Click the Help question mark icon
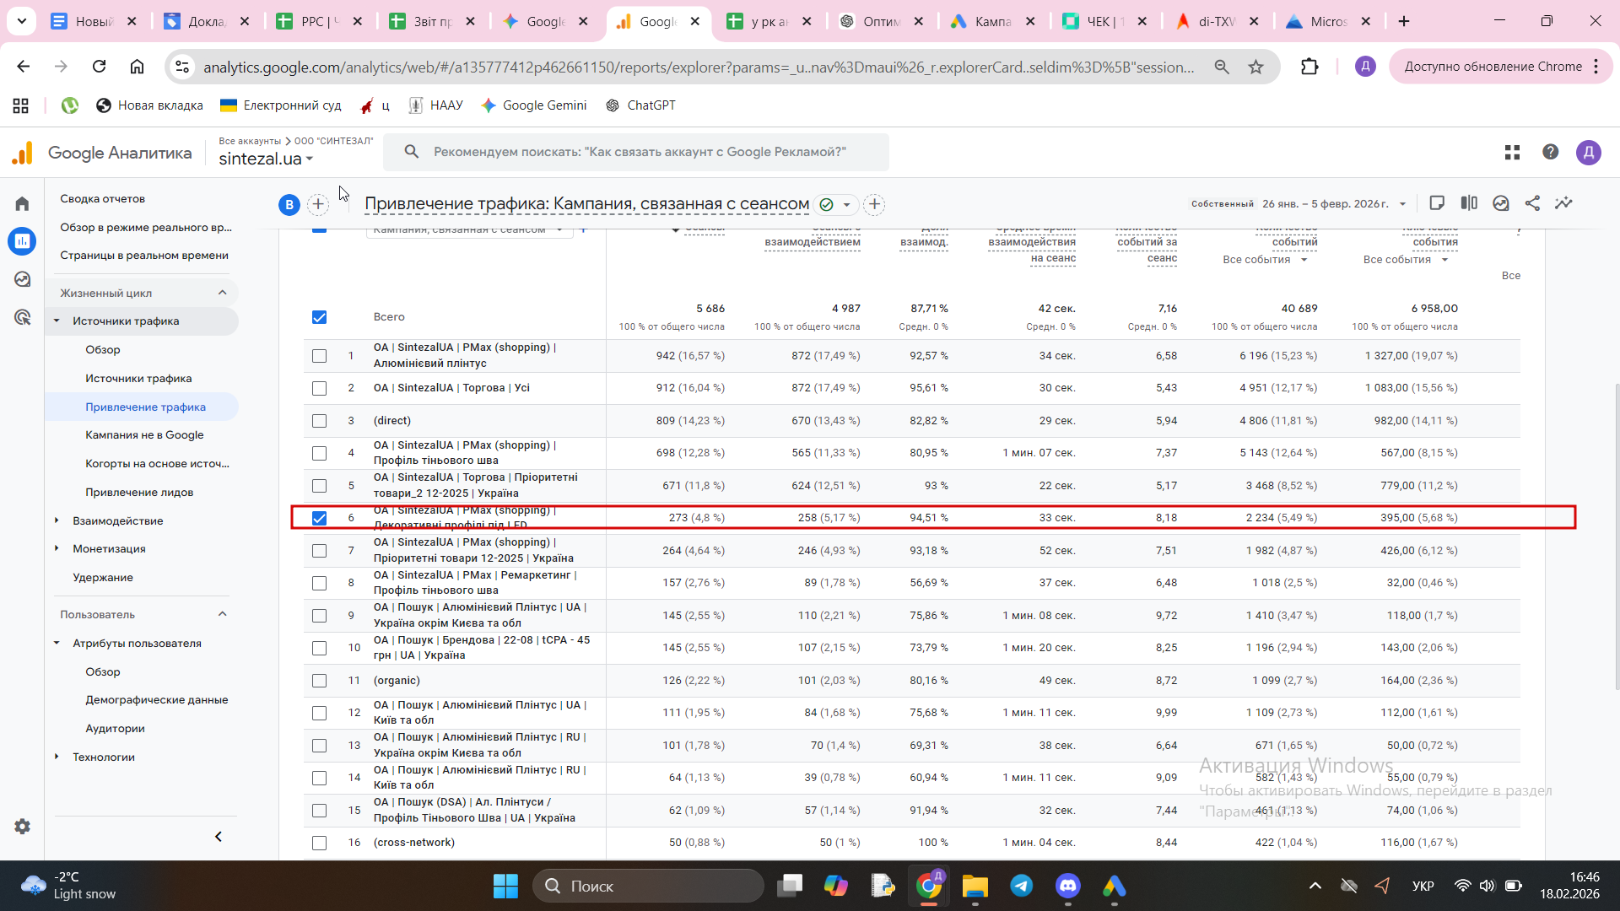Image resolution: width=1620 pixels, height=911 pixels. click(x=1550, y=152)
